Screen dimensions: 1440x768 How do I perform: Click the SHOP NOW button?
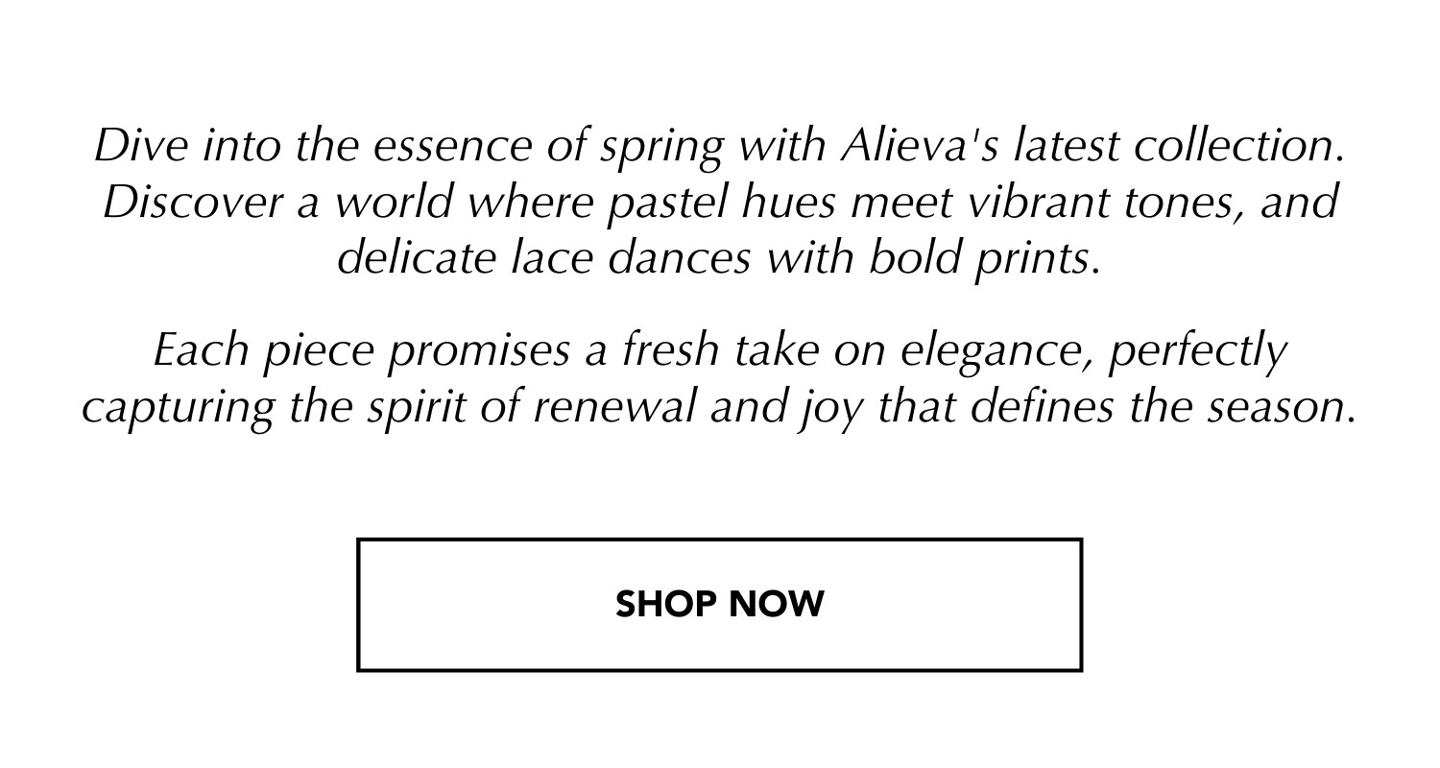point(720,605)
